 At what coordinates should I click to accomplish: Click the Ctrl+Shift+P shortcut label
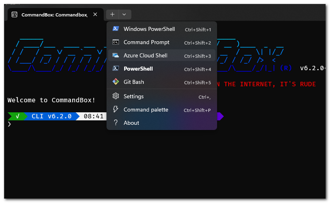click(x=197, y=110)
